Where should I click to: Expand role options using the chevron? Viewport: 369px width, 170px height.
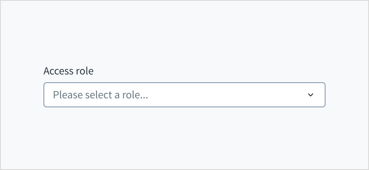pyautogui.click(x=311, y=95)
